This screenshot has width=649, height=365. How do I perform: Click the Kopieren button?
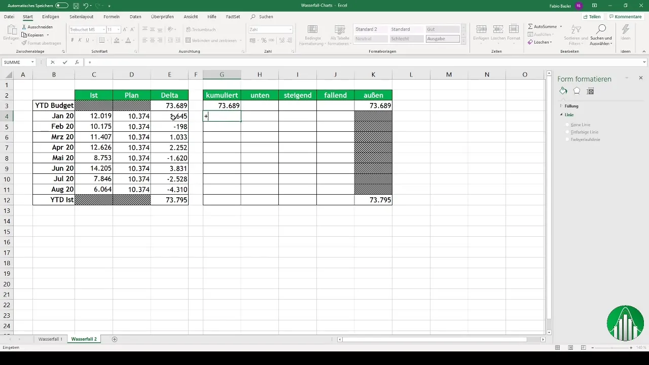tap(32, 35)
